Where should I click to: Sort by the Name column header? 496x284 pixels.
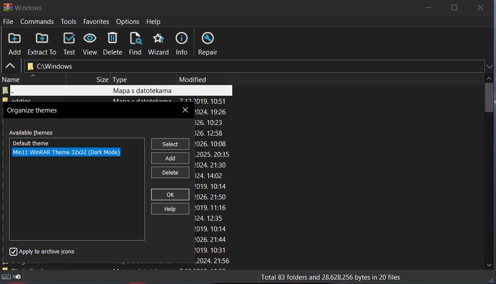(33, 79)
